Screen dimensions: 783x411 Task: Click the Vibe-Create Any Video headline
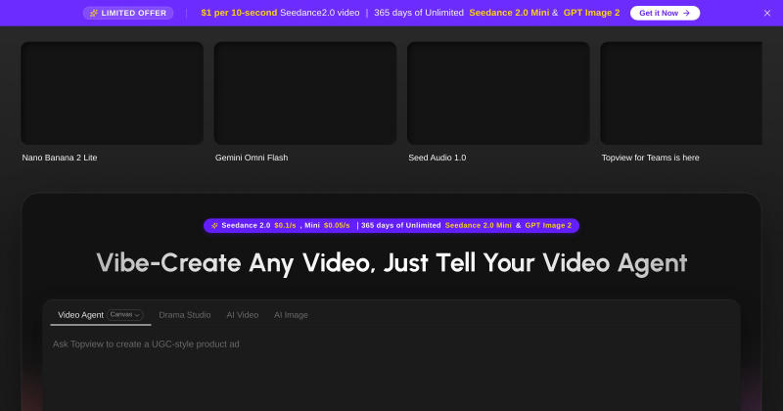click(x=391, y=263)
